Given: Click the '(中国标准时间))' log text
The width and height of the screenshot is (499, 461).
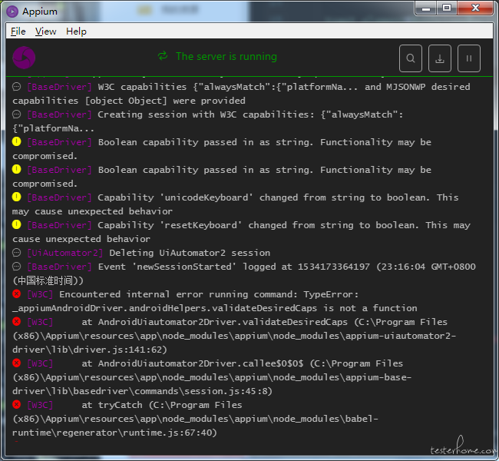Looking at the screenshot, I should [48, 280].
